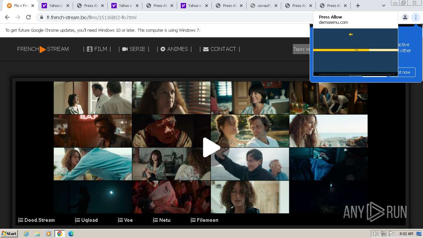The width and height of the screenshot is (423, 238).
Task: Open the CONTACT page link
Action: (x=219, y=49)
